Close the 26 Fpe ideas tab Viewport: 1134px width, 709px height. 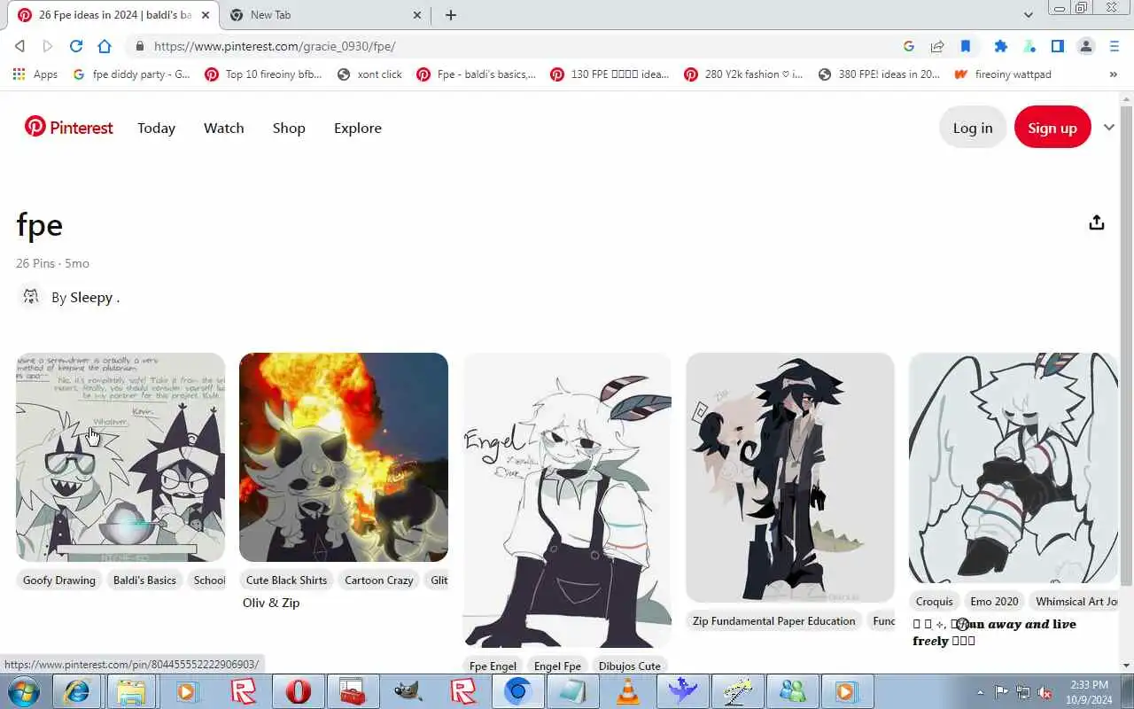coord(205,15)
